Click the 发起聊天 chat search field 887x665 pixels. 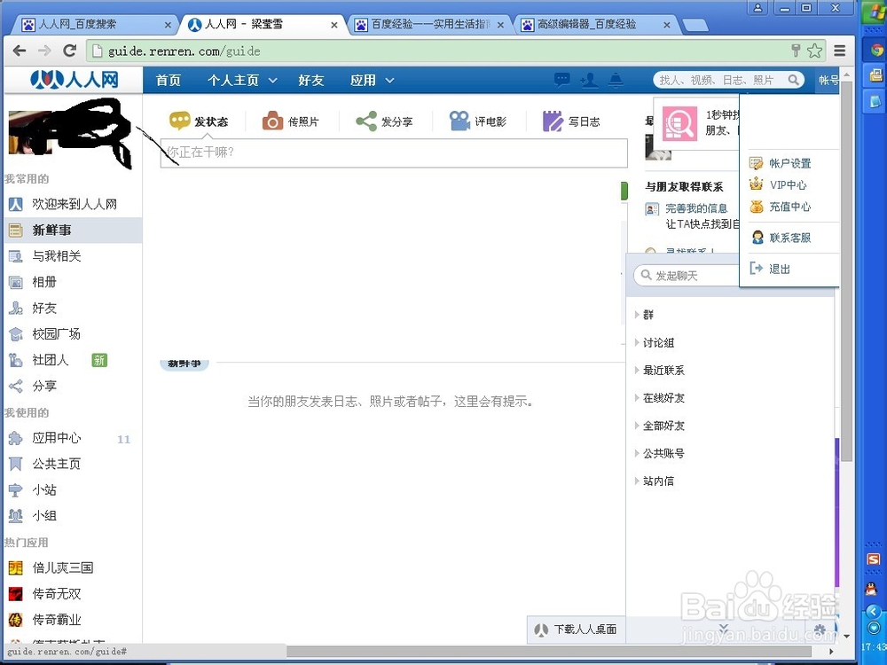pyautogui.click(x=687, y=276)
